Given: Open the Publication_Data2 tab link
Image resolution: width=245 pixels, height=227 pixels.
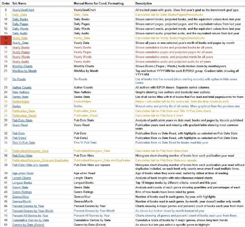Looking at the screenshot, I should click(24, 116).
